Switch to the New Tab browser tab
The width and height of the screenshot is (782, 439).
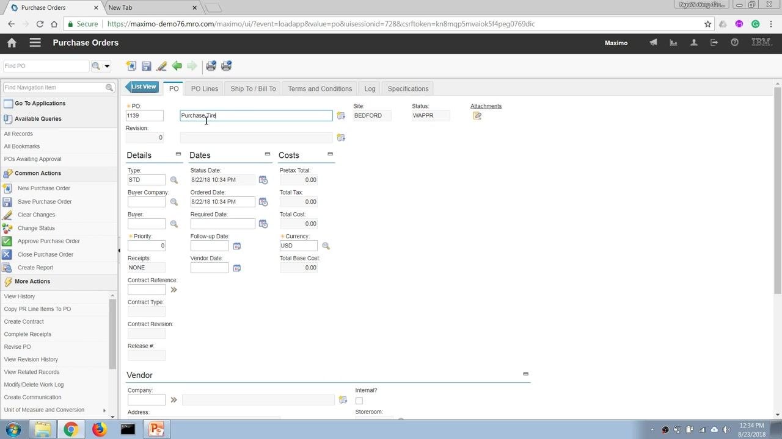point(152,7)
